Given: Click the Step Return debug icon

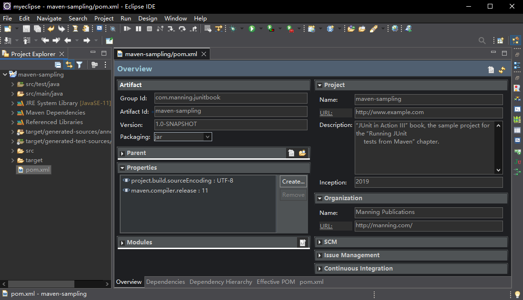Looking at the screenshot, I should click(194, 29).
